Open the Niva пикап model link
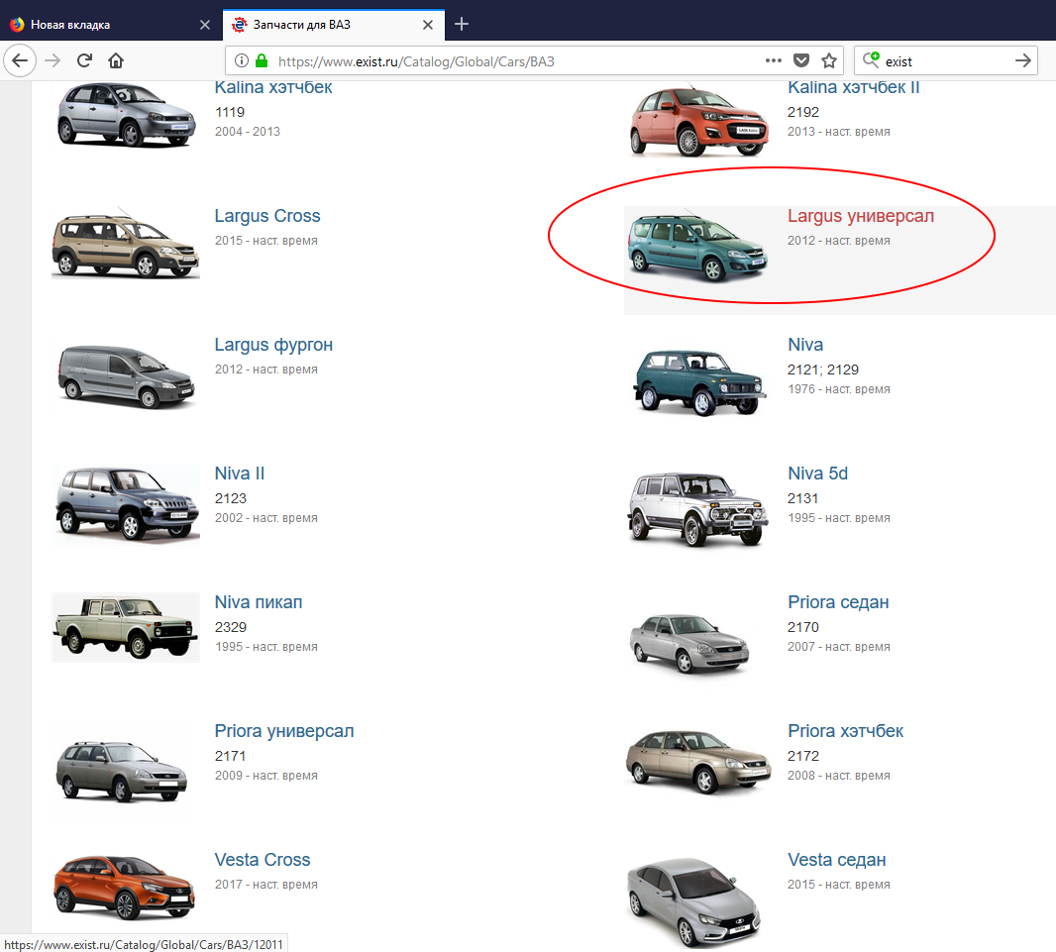1056x952 pixels. (x=259, y=602)
